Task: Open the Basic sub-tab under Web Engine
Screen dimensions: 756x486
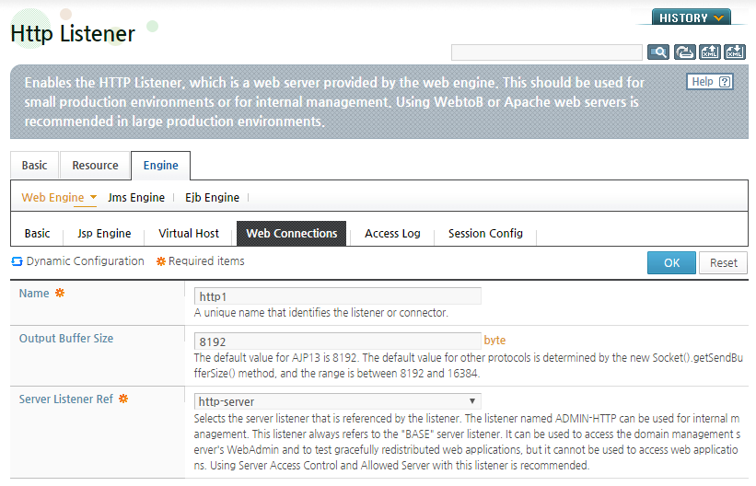Action: [37, 234]
